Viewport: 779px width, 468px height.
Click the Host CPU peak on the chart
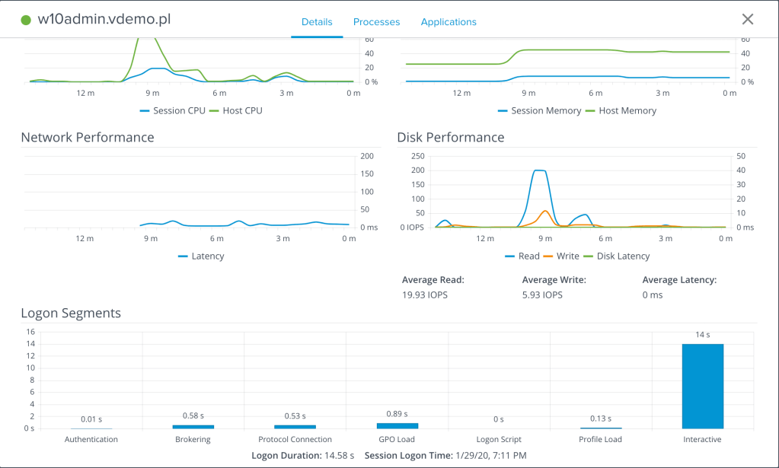[x=147, y=38]
